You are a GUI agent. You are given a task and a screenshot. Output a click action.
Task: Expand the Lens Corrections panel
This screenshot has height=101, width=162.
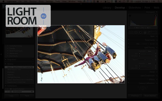(x=157, y=76)
